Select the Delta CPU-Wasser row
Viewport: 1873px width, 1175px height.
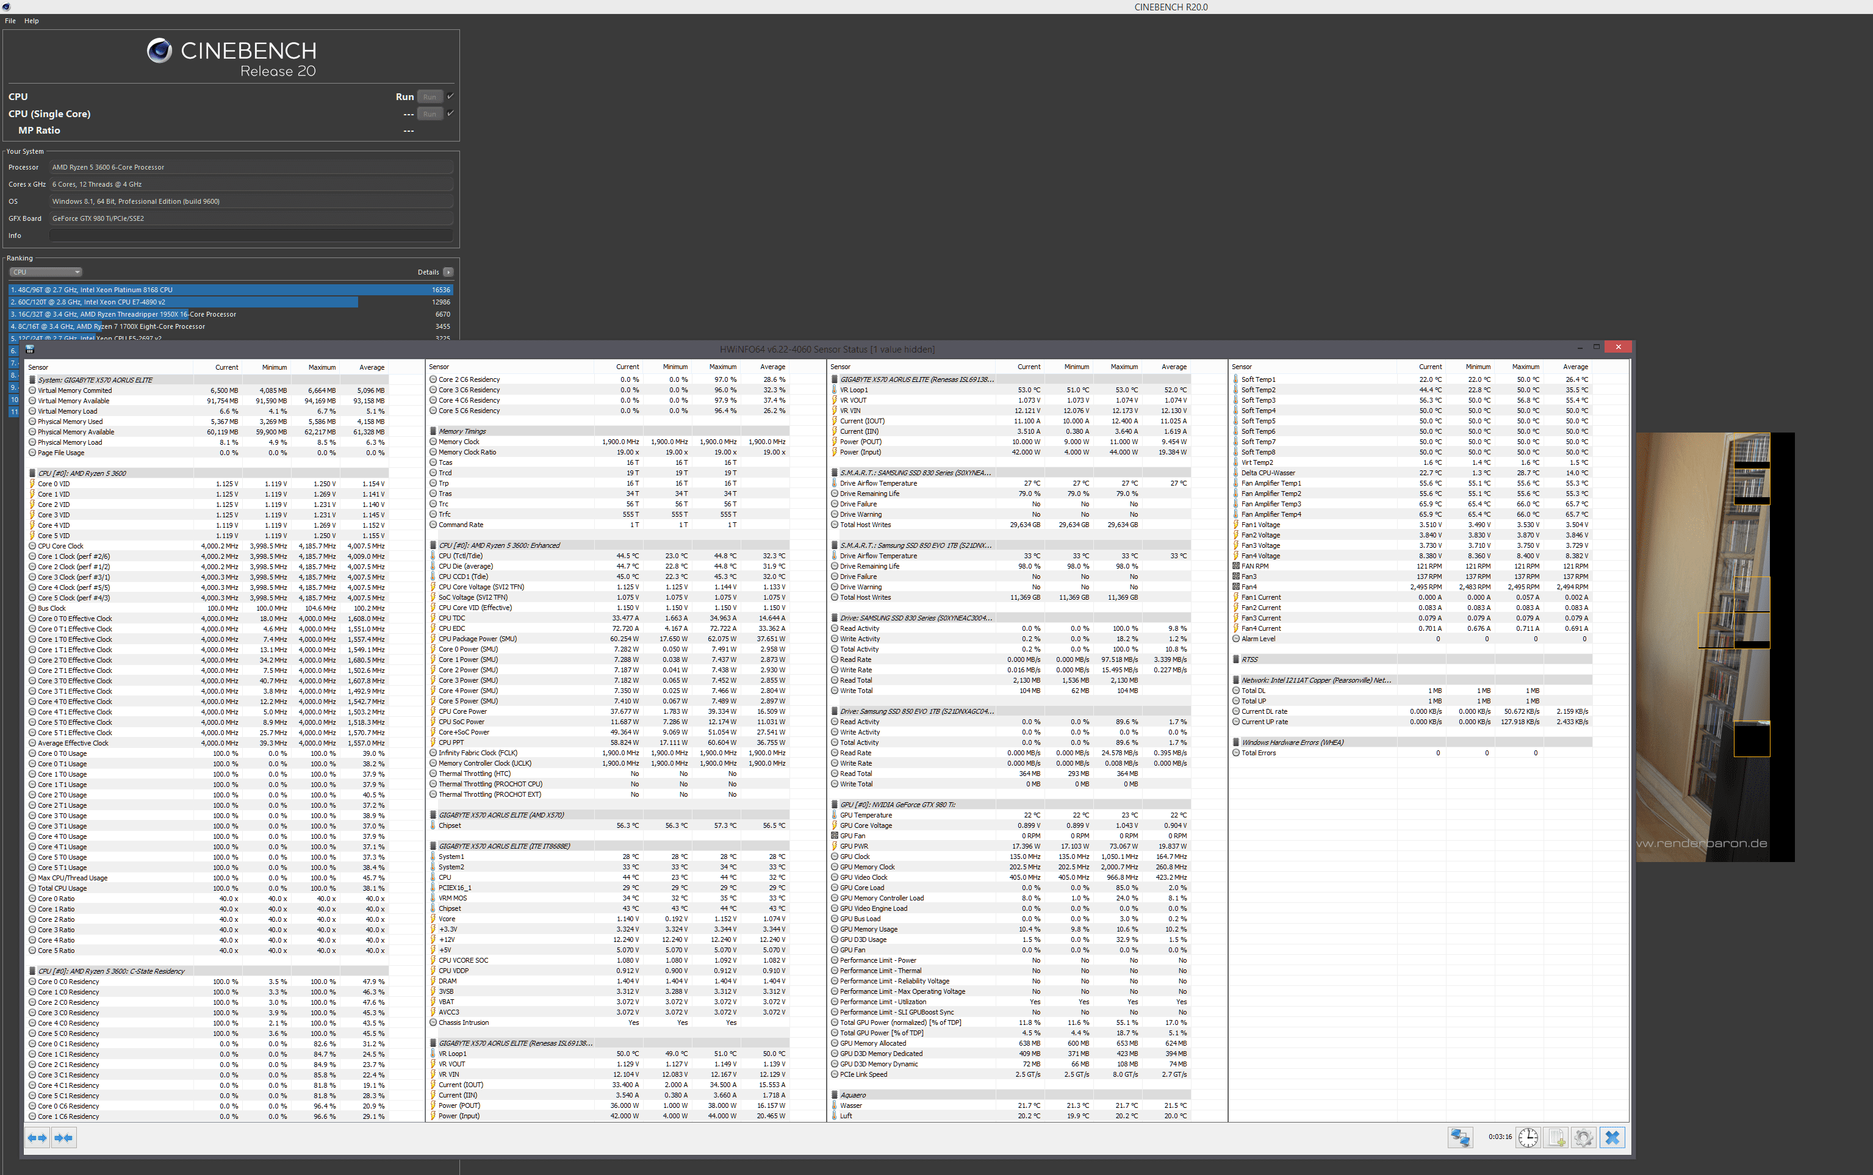pyautogui.click(x=1411, y=473)
